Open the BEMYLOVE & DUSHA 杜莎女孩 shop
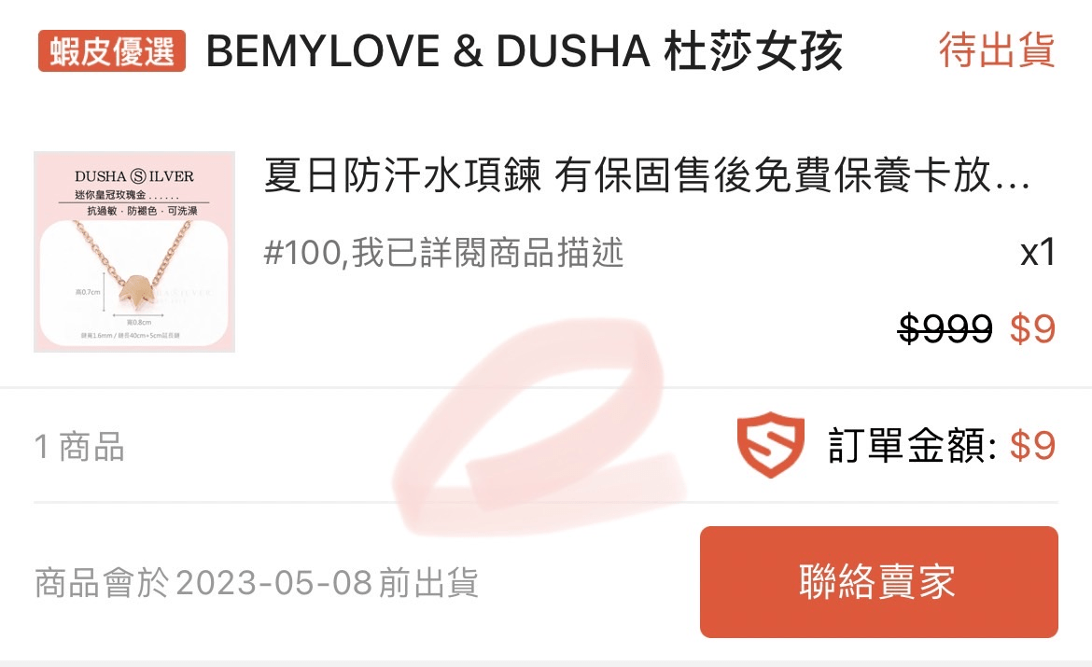 click(x=525, y=50)
